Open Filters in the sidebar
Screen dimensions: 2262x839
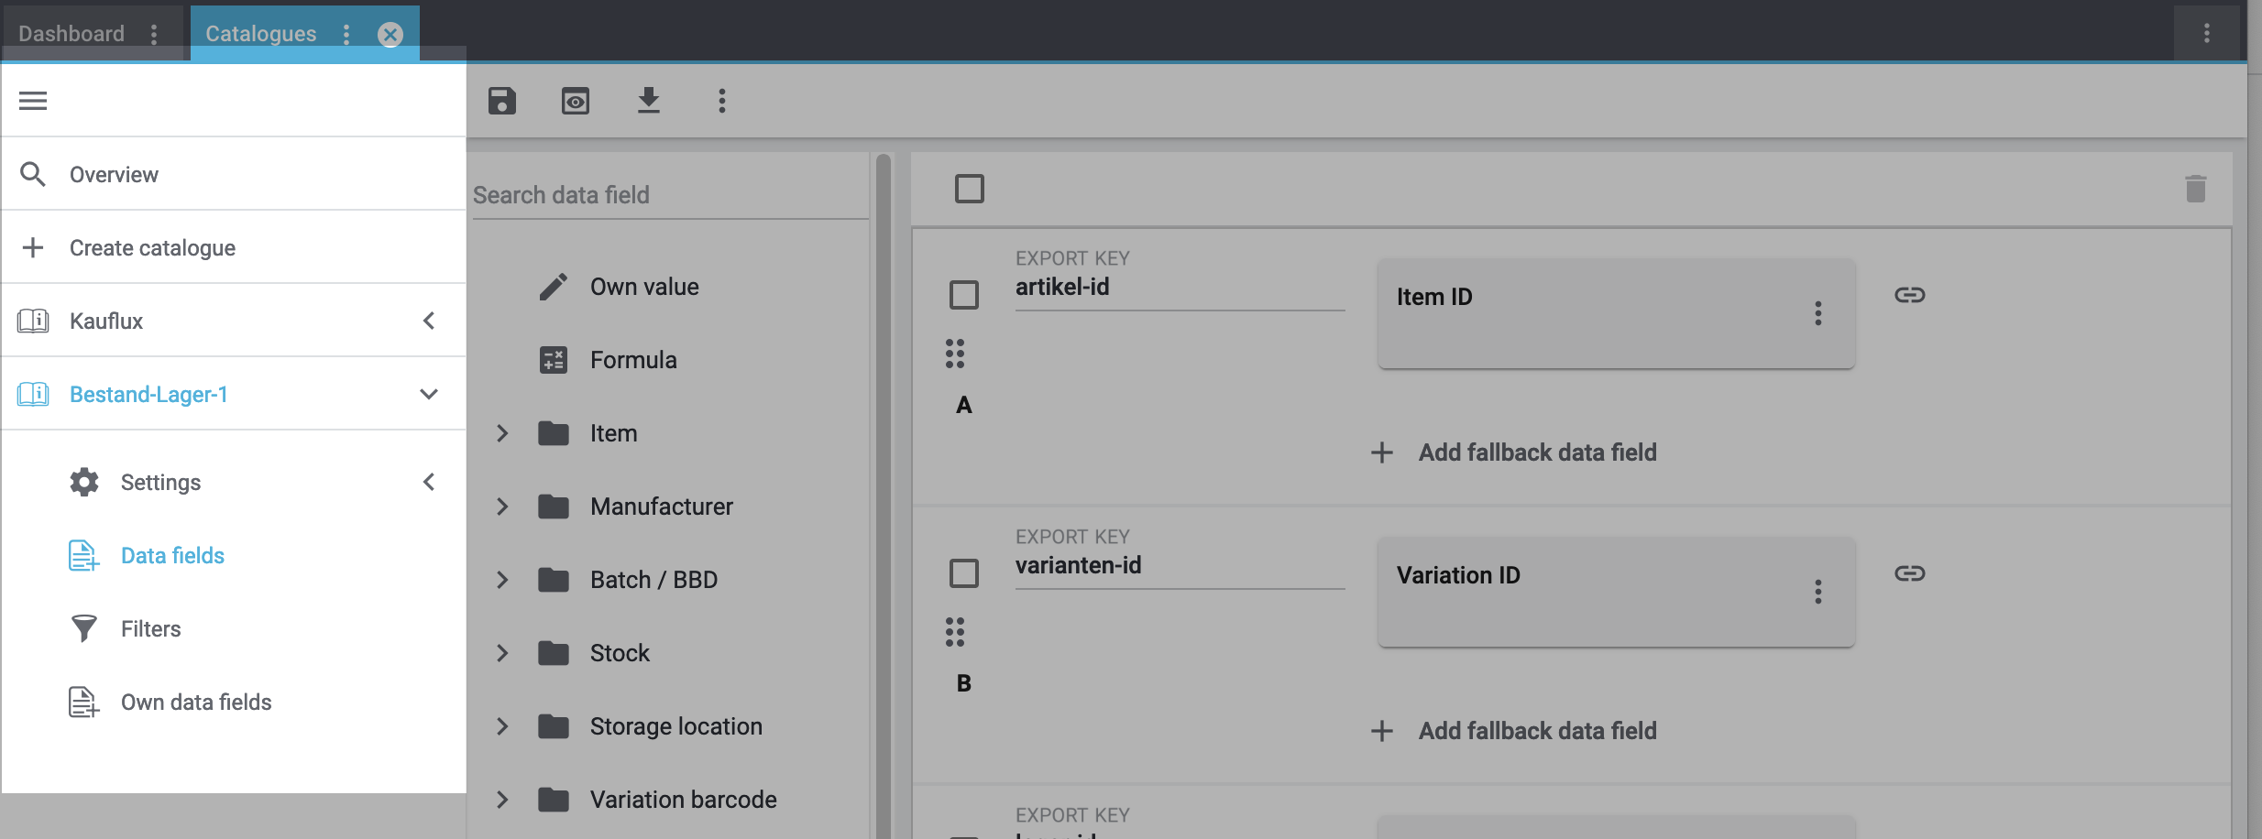click(151, 629)
